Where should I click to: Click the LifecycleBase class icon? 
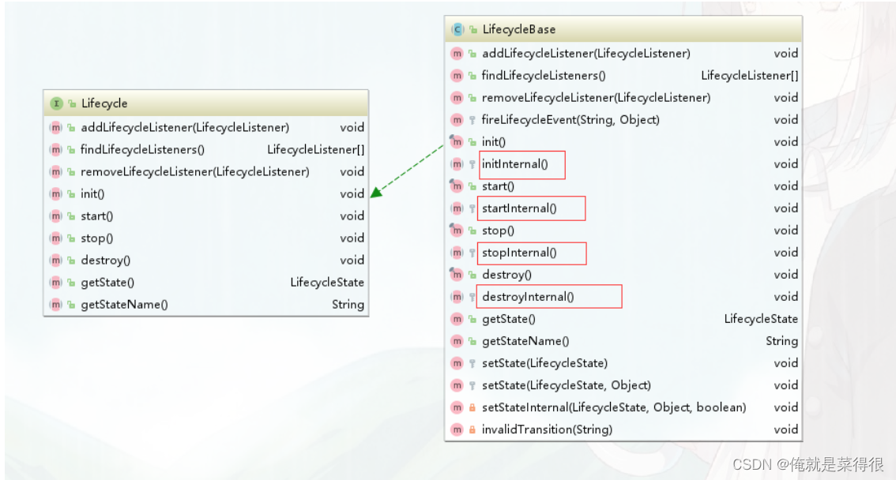point(457,29)
